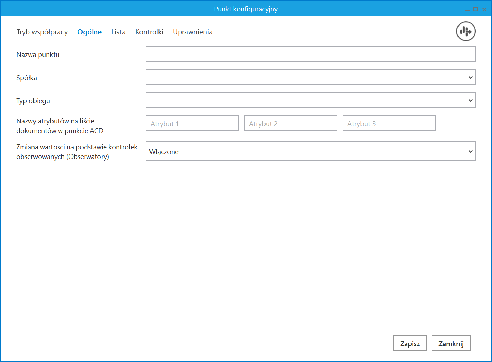Screen dimensions: 492x362
Task: Switch to the Tryb współpracy tab
Action: point(42,32)
